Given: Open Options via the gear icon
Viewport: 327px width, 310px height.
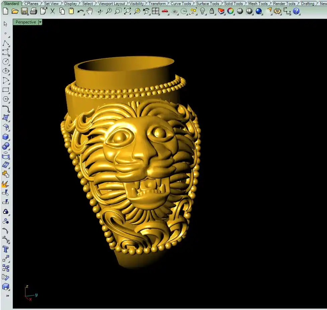Looking at the screenshot, I should click(x=277, y=11).
